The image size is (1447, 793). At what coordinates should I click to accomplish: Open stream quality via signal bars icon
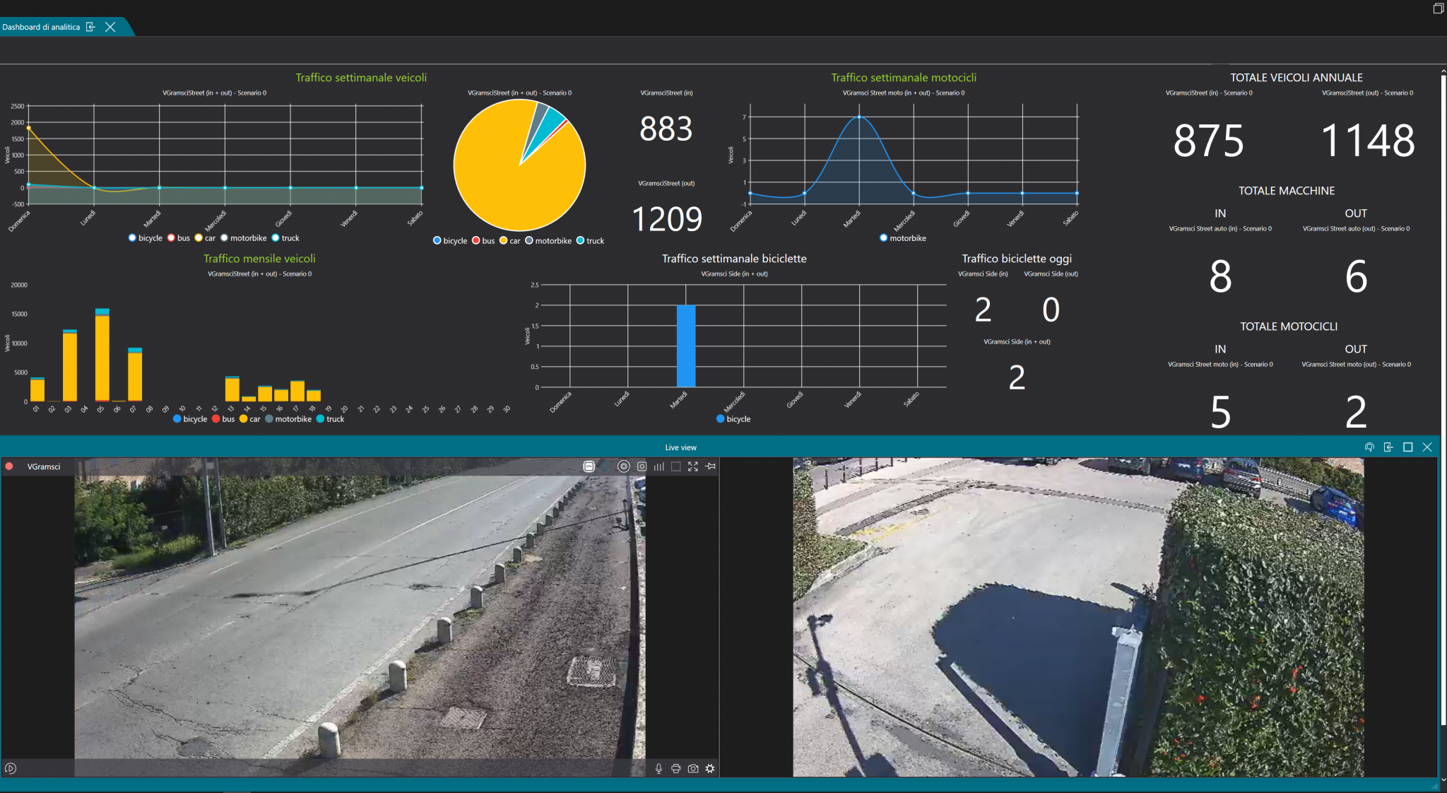[x=659, y=466]
